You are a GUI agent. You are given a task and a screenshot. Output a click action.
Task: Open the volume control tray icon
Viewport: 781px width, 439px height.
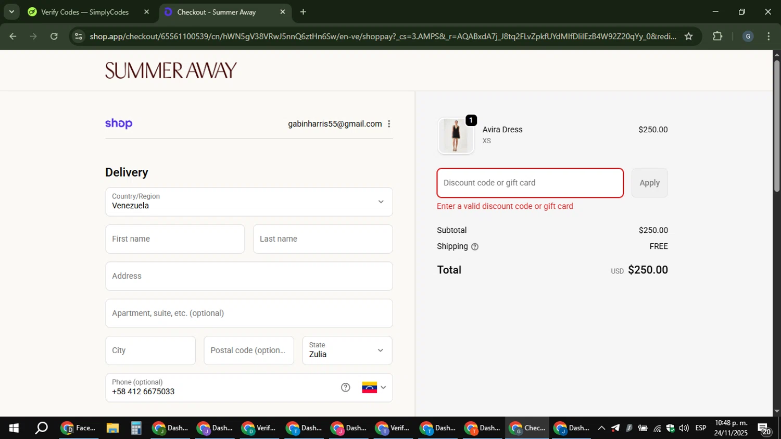684,428
